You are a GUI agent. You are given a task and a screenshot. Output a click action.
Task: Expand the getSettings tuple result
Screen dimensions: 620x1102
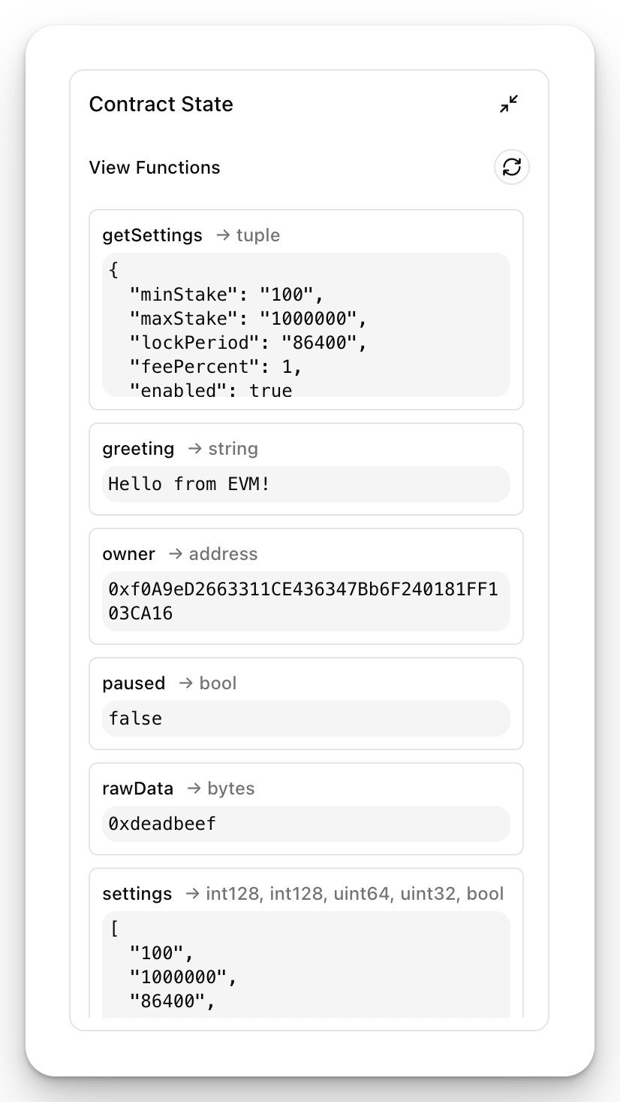coord(305,327)
